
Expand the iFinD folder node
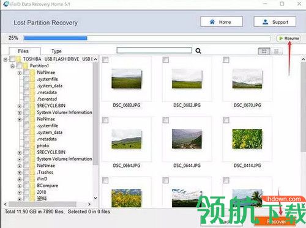coord(20,179)
